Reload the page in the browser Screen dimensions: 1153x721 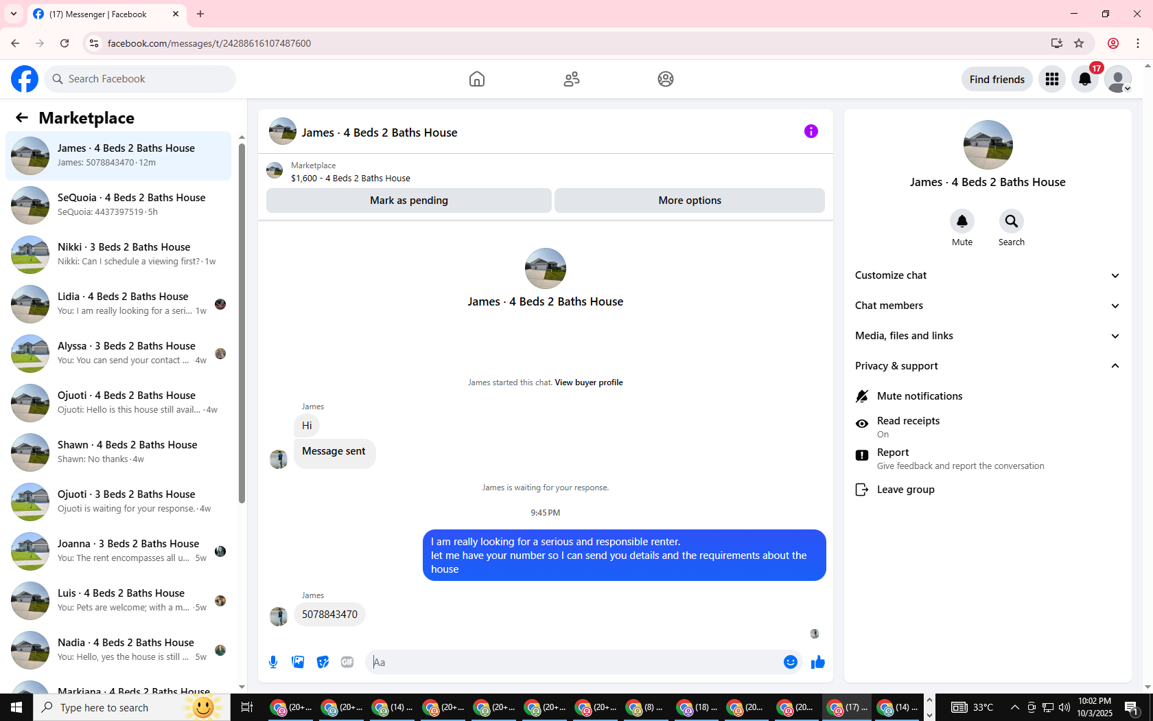click(65, 43)
